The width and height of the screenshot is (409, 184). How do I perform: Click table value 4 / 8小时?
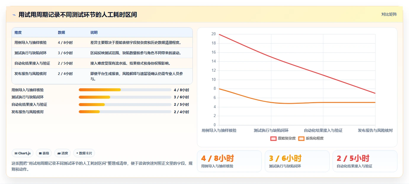point(65,43)
